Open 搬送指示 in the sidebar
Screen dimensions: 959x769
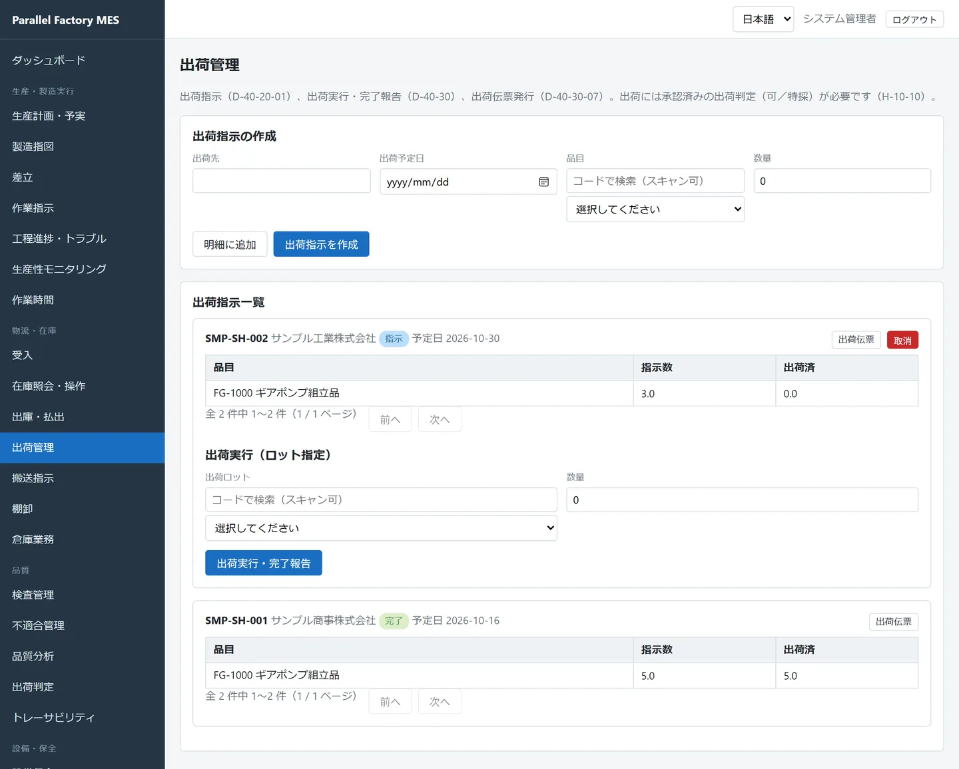[x=83, y=478]
